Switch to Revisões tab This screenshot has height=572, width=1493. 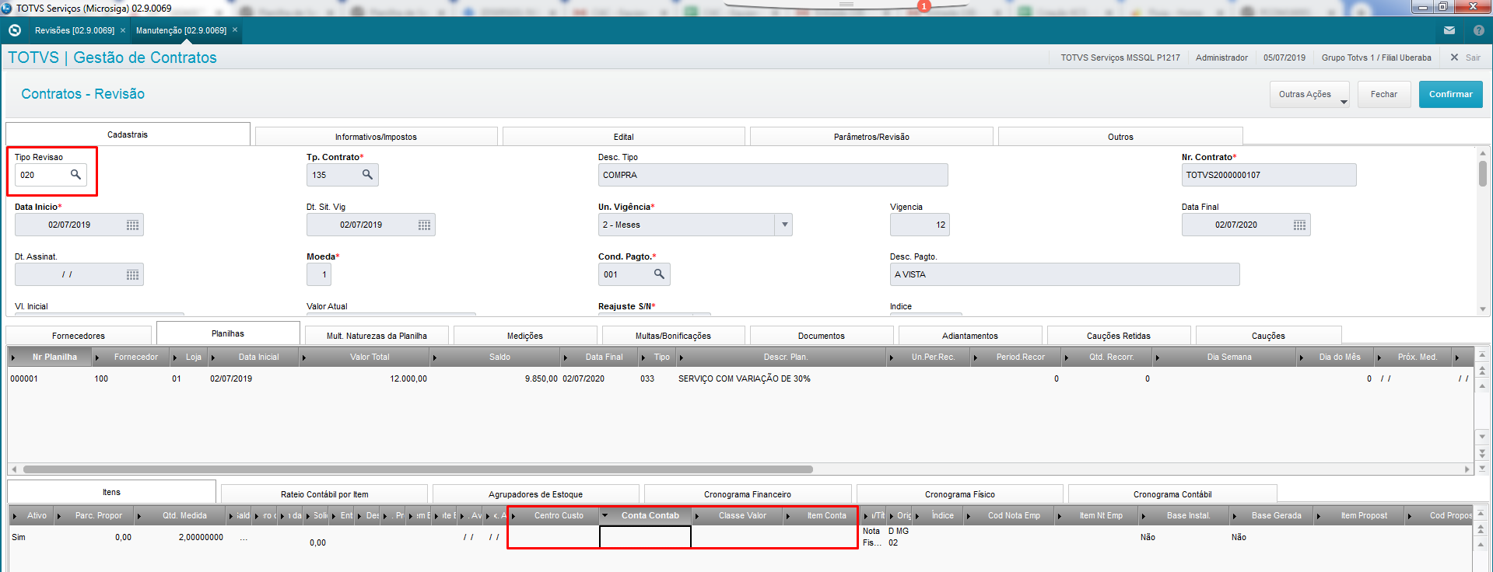(74, 30)
